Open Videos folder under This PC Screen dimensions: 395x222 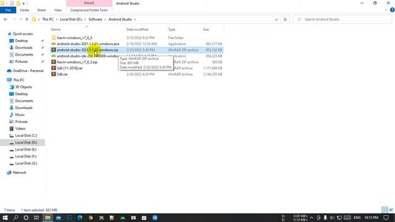tap(20, 129)
